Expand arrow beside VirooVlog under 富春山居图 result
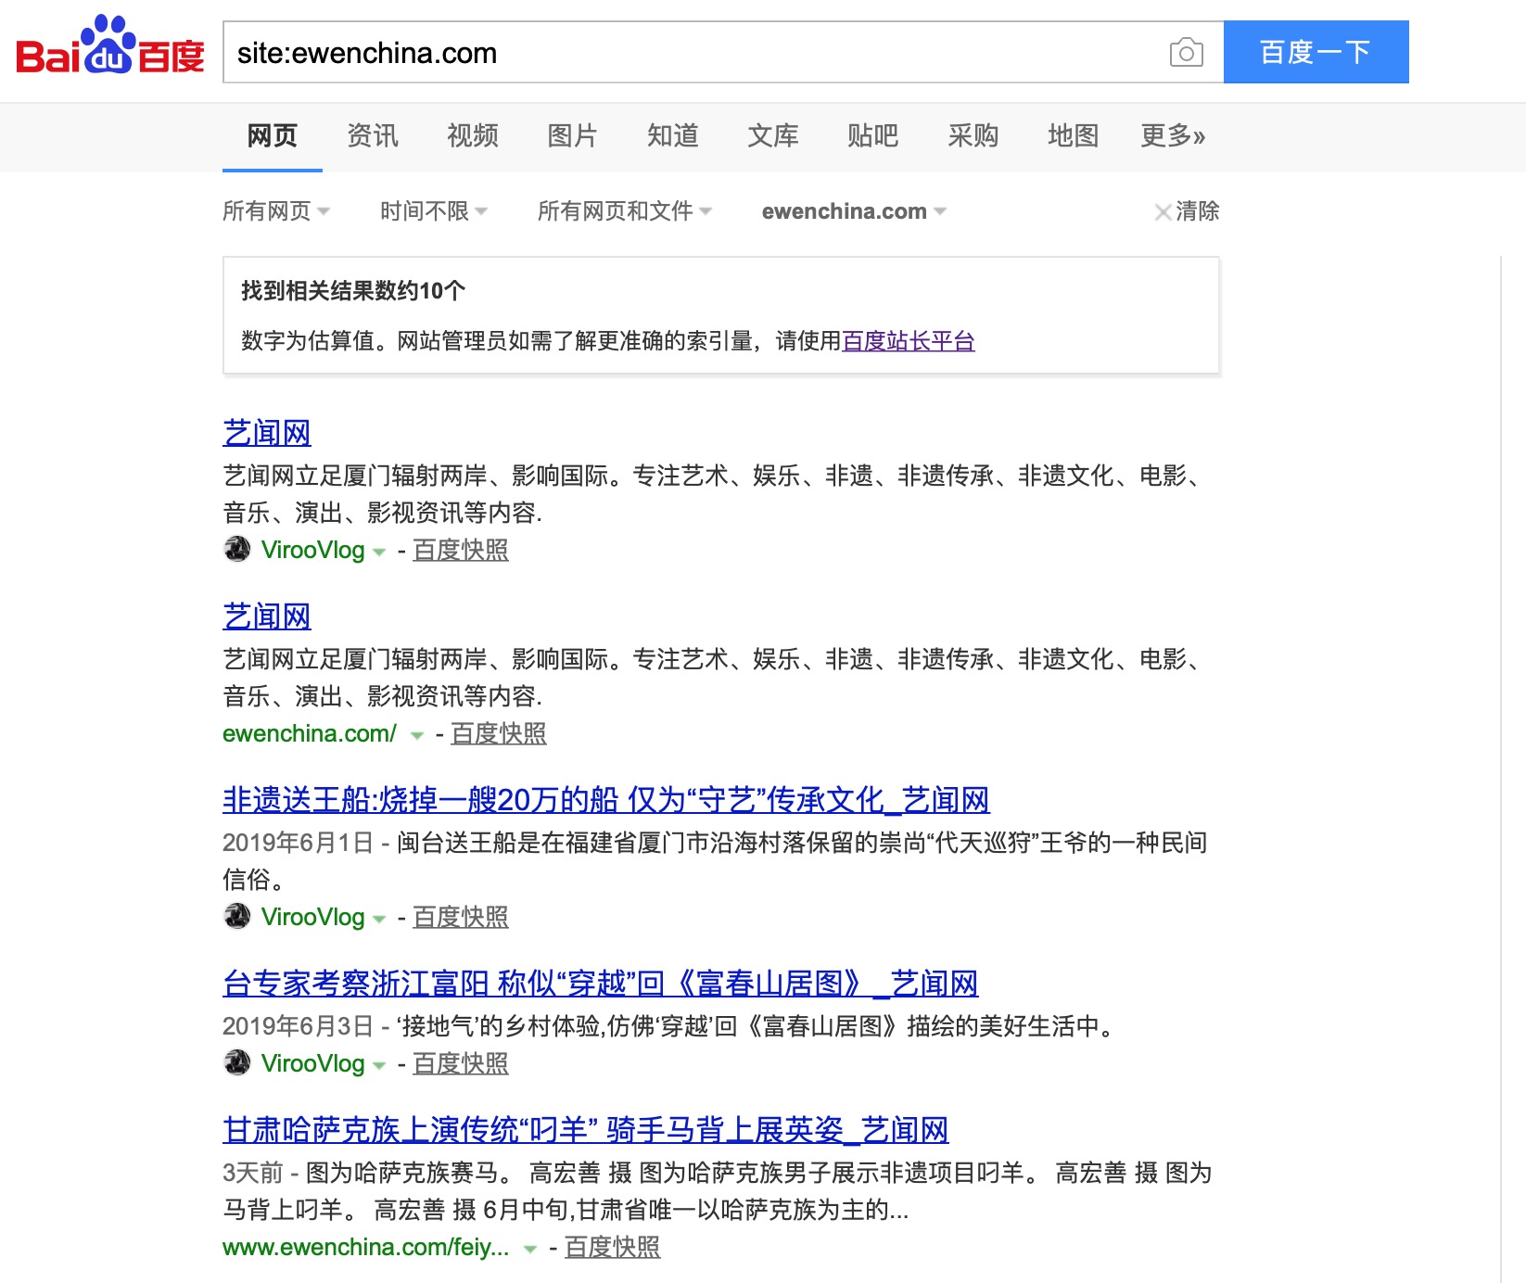This screenshot has width=1526, height=1283. pos(378,1065)
